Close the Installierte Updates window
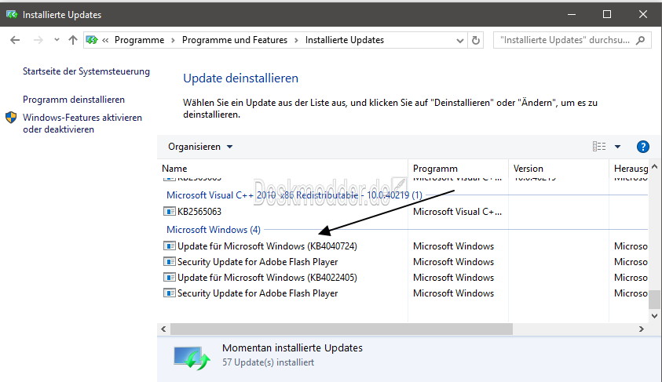Viewport: 662px width, 382px height. click(643, 14)
